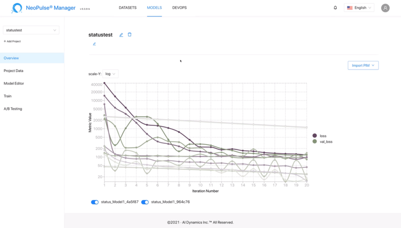Switch to the DATASETS tab
Screen dimensions: 401x228
[x=128, y=8]
